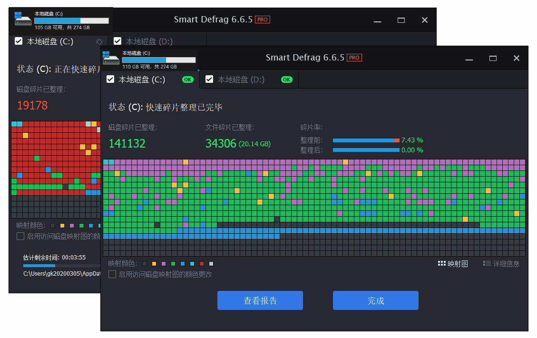Click green OK badge on D: tab
The image size is (537, 338).
[x=287, y=80]
